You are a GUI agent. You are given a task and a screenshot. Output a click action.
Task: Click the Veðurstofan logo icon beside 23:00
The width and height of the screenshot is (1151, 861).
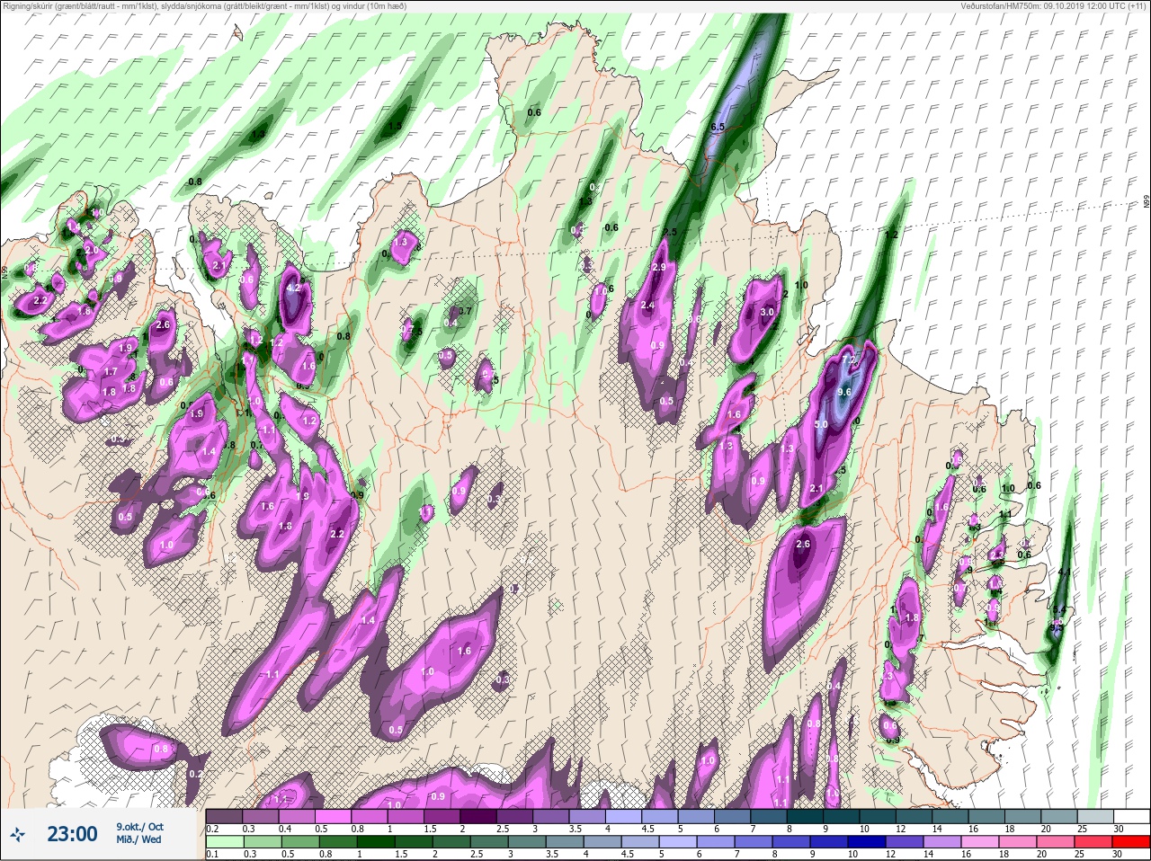tap(18, 834)
